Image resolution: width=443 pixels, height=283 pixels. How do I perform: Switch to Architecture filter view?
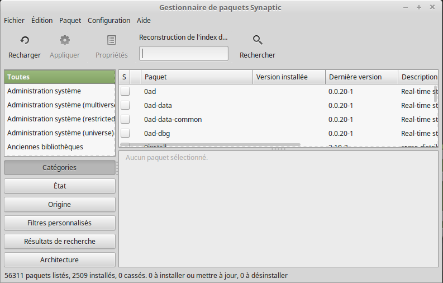[60, 260]
